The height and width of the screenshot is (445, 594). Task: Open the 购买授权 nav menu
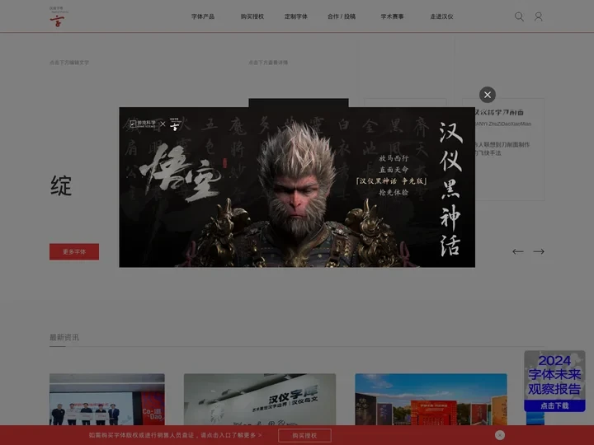(252, 16)
